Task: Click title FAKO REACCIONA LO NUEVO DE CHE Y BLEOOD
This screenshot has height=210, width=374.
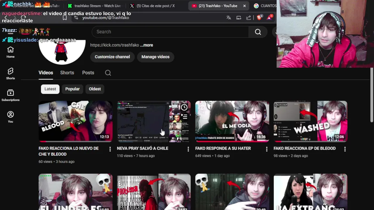Action: pyautogui.click(x=68, y=151)
